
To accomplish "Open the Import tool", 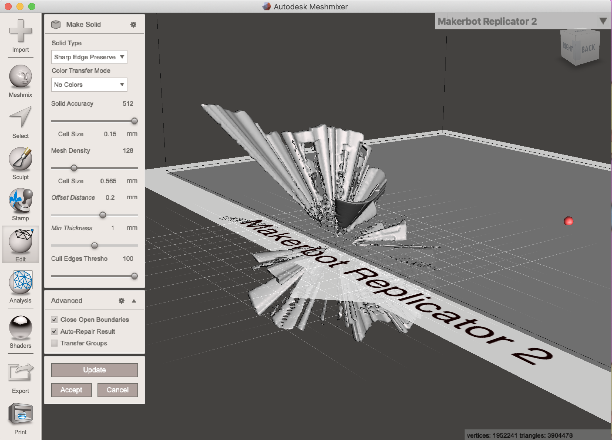I will [20, 35].
